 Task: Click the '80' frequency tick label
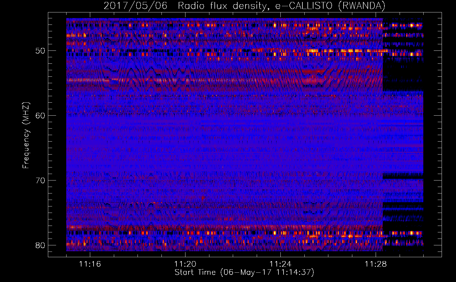pyautogui.click(x=40, y=245)
